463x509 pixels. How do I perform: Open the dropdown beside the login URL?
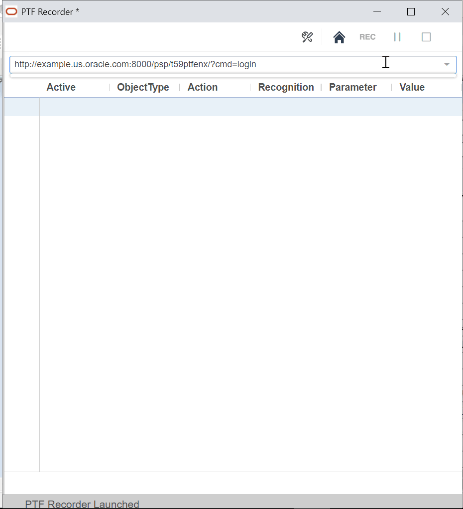tap(447, 64)
